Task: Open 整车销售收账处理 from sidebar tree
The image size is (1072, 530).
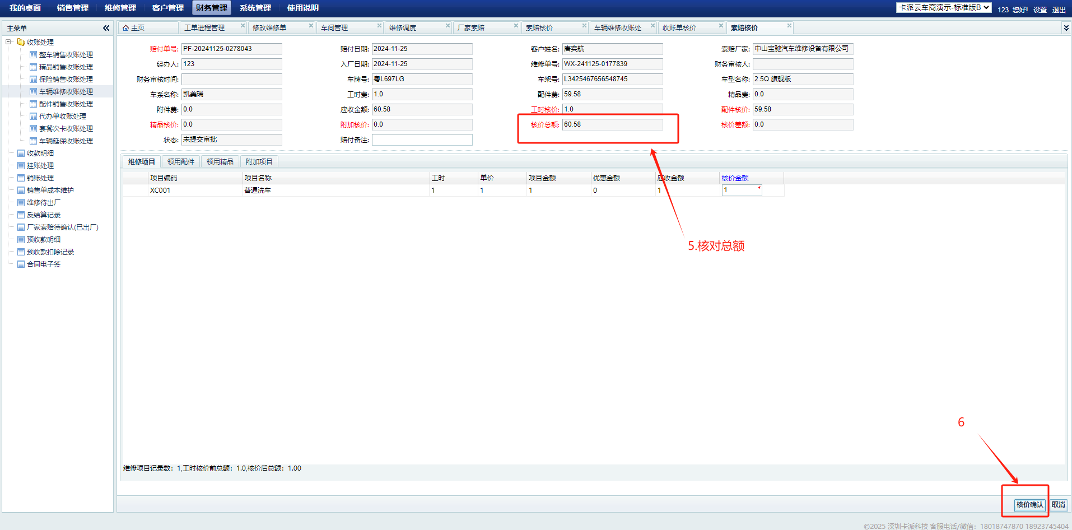Action: tap(66, 55)
